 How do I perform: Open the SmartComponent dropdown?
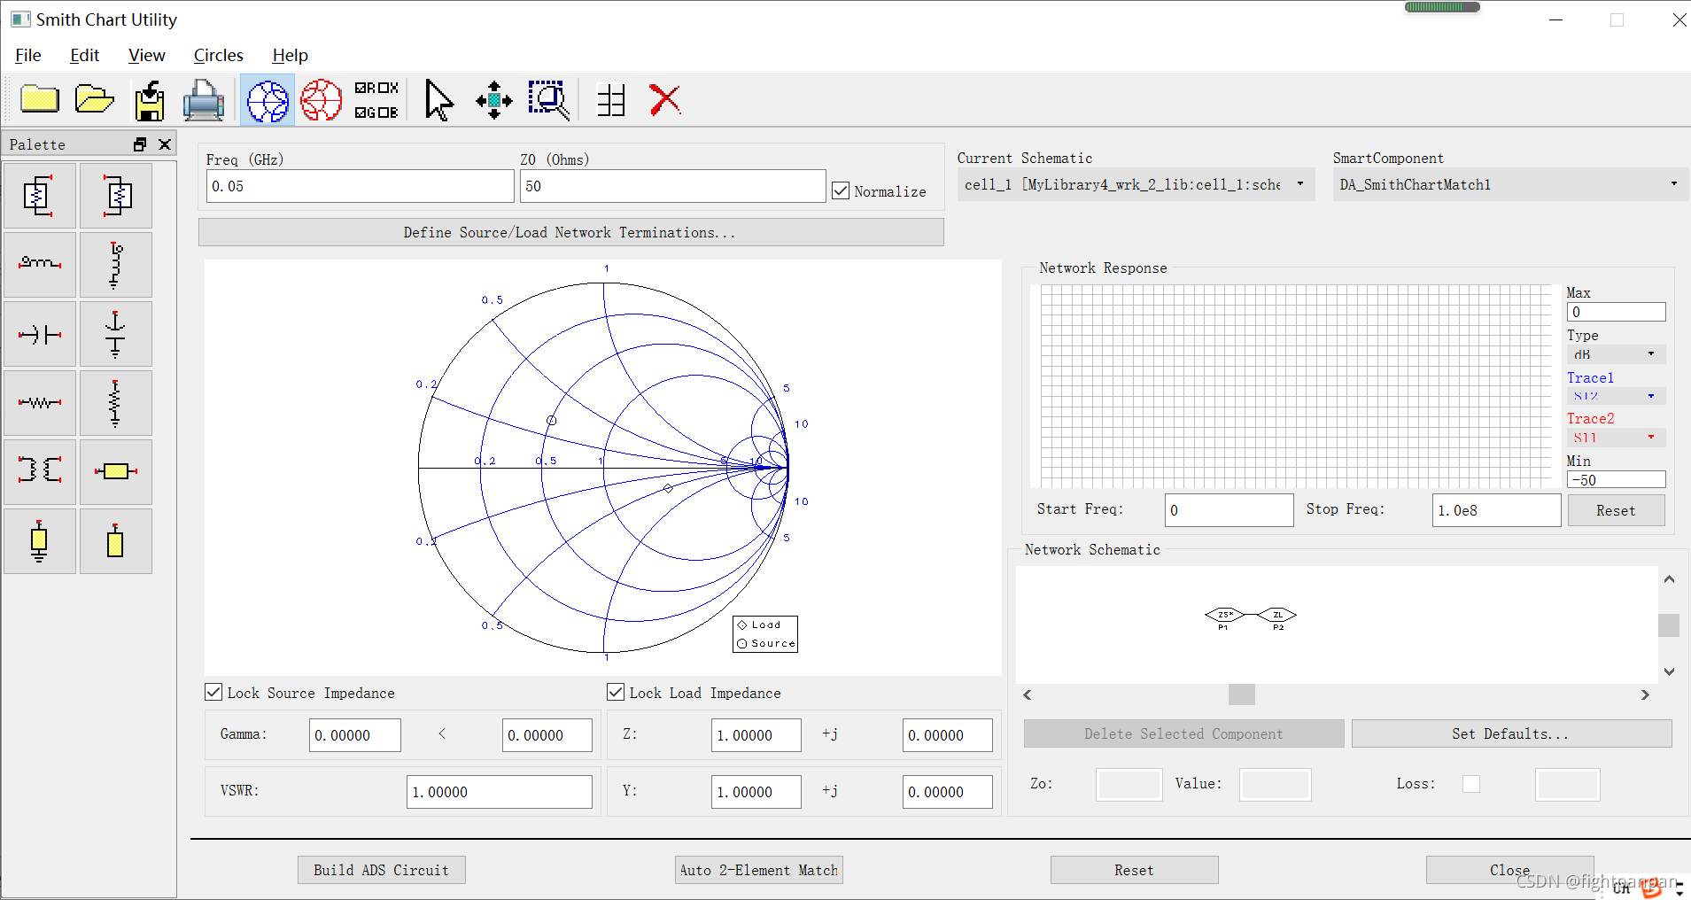coord(1509,184)
